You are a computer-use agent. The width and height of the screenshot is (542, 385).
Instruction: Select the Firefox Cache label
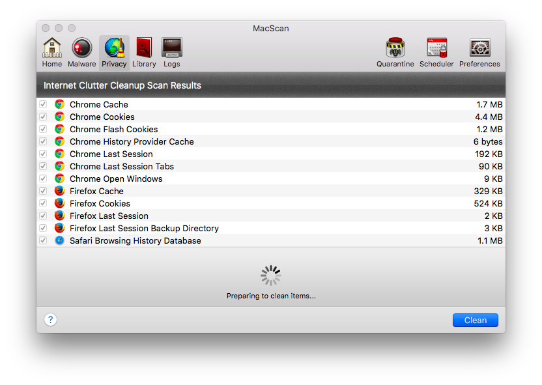pyautogui.click(x=96, y=191)
